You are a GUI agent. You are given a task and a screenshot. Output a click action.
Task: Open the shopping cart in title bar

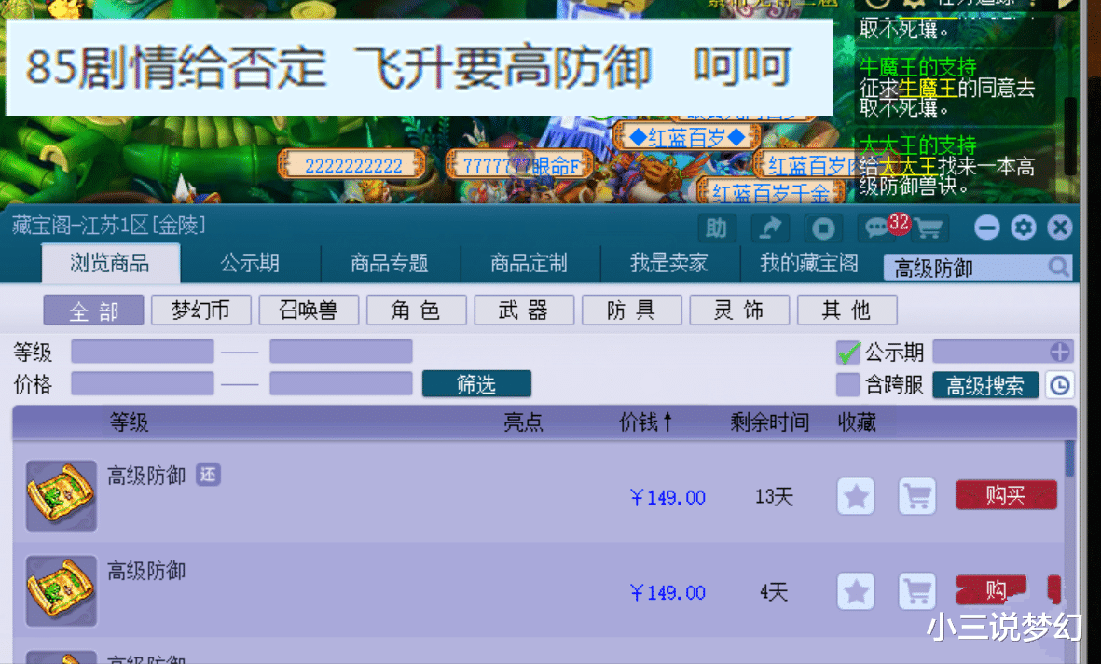[929, 228]
